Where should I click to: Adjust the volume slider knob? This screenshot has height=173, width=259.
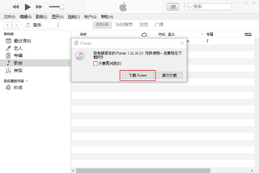(x=62, y=7)
